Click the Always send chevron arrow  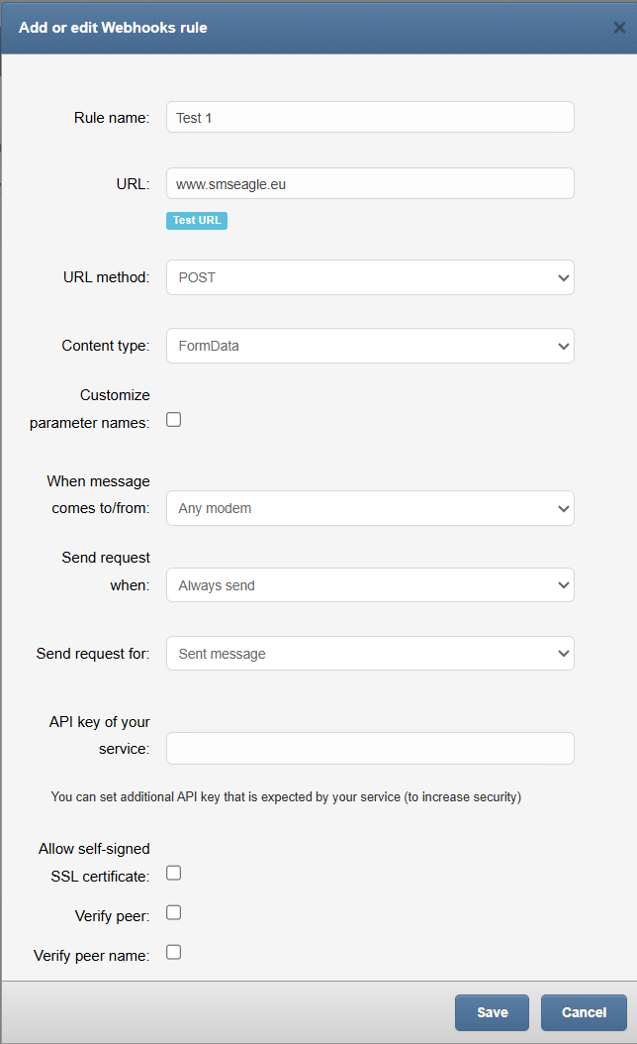tap(563, 585)
